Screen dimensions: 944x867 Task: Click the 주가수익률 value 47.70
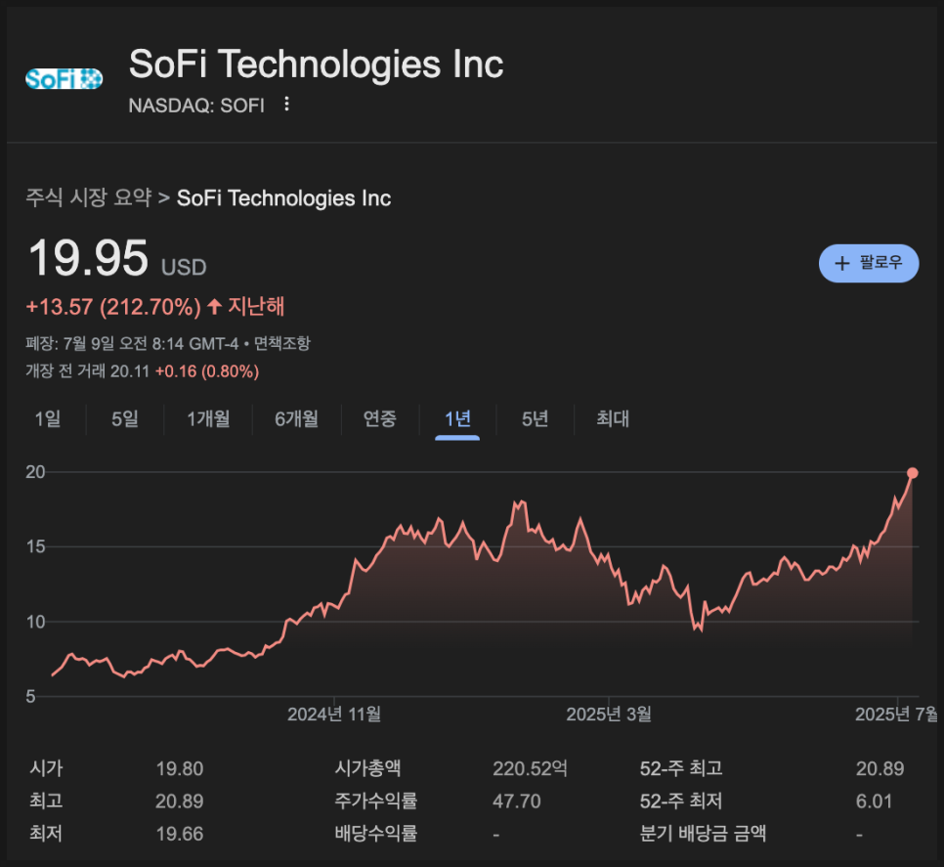pos(517,802)
